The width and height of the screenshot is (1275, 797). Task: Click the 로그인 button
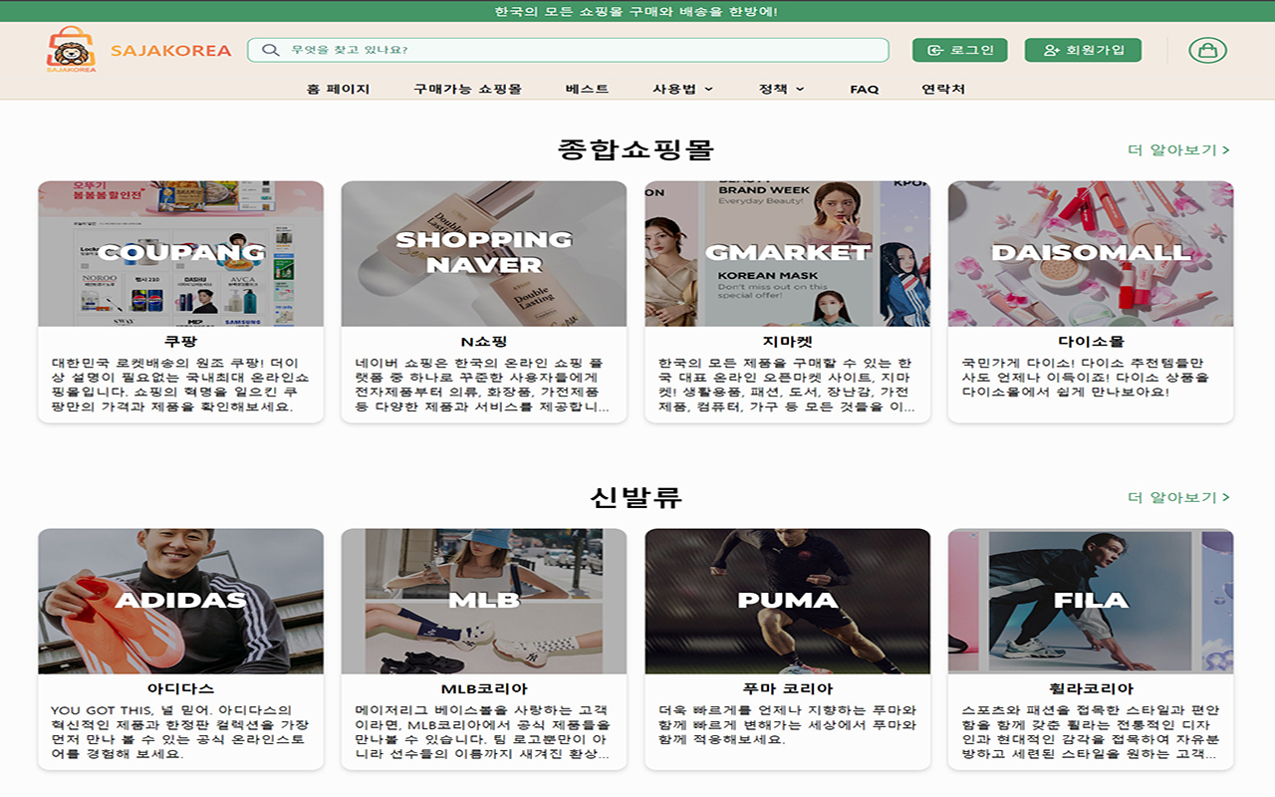pos(960,50)
